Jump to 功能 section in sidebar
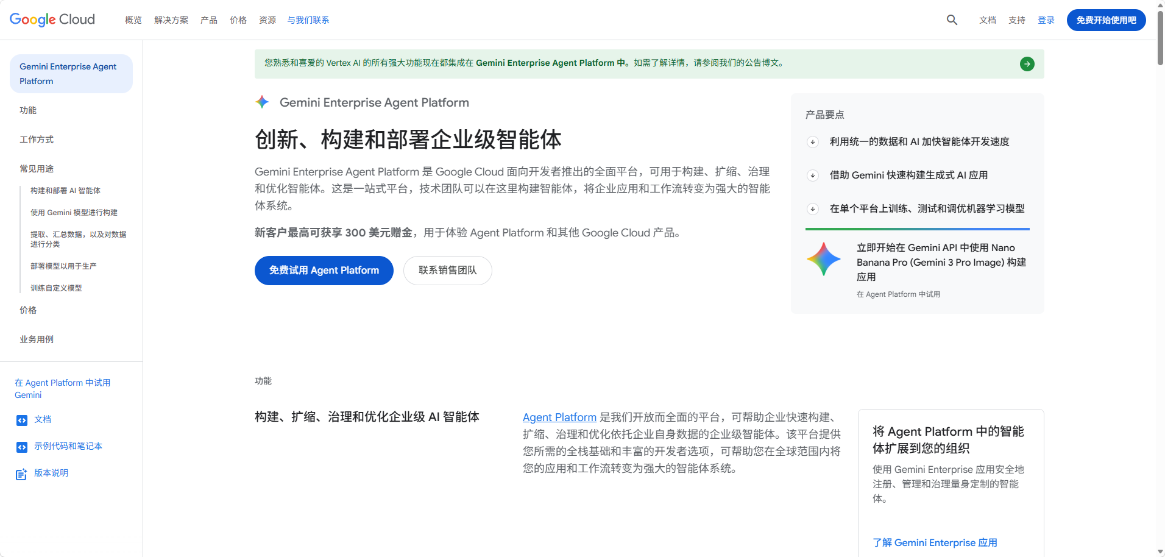Screen dimensions: 1165x557 click(x=28, y=110)
